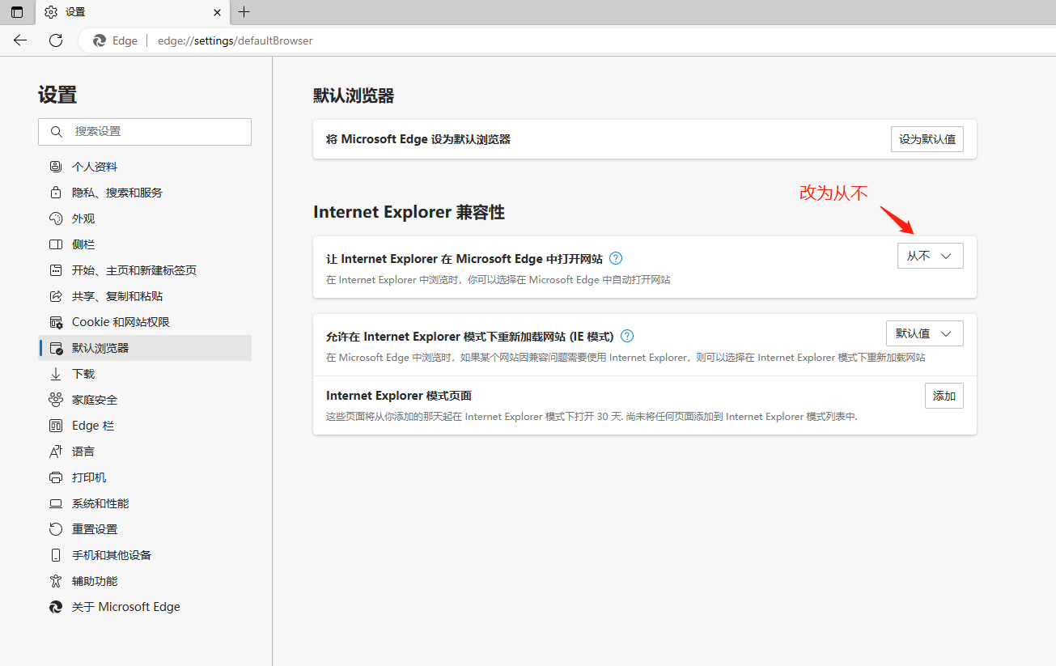Click the 添加 button for IE mode pages

(944, 396)
